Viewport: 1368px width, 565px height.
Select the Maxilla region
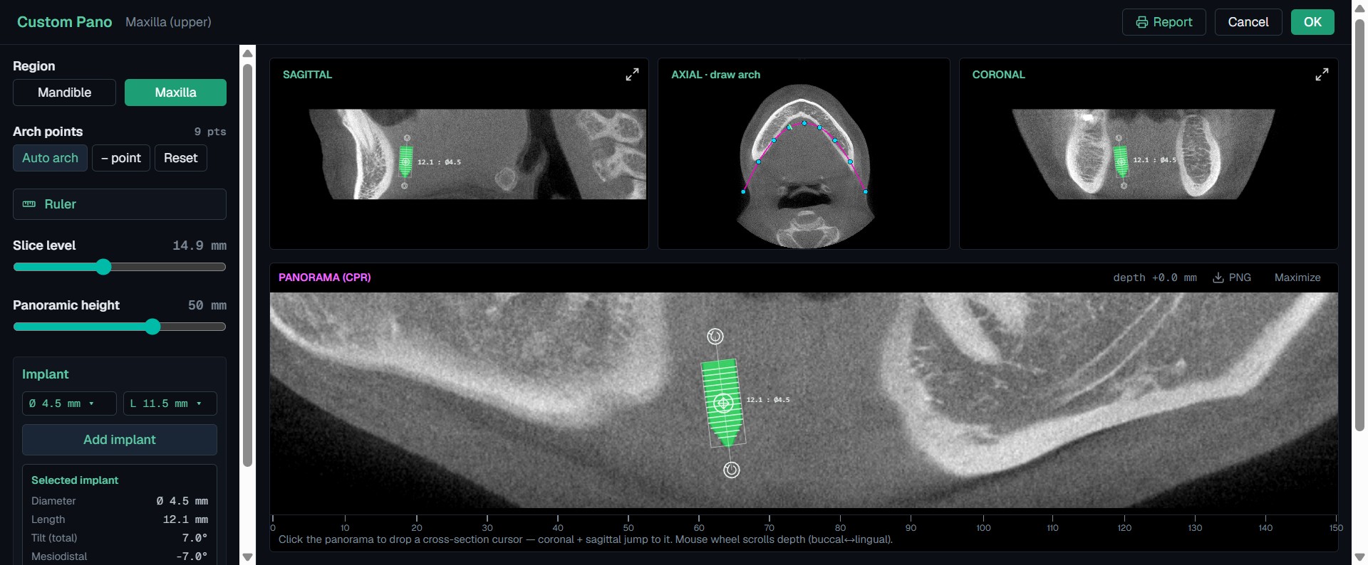click(175, 93)
